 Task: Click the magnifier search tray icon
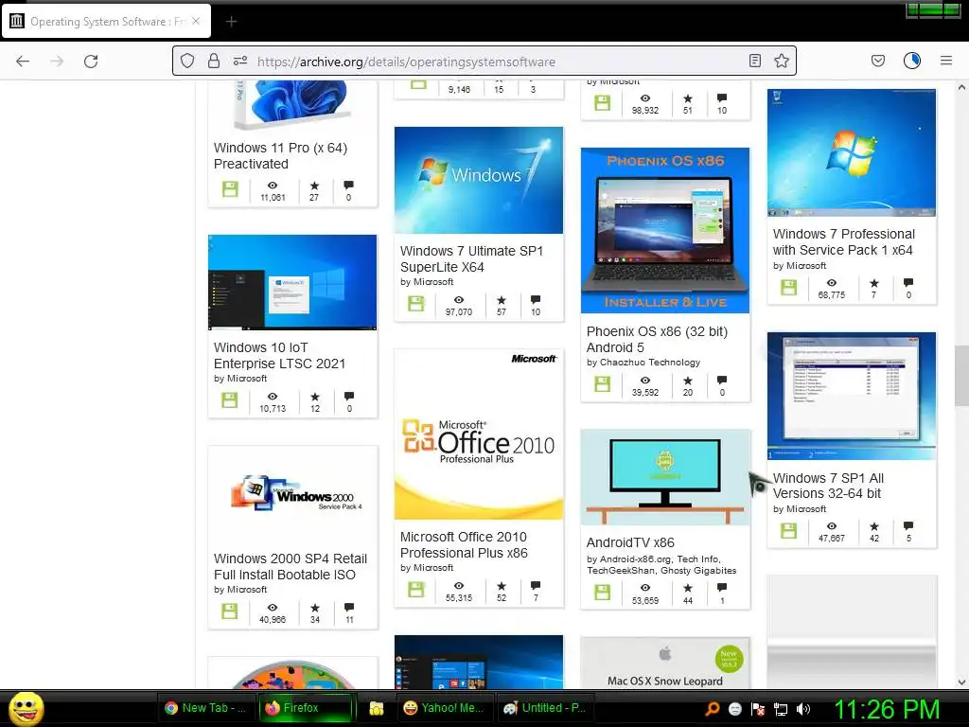[713, 709]
